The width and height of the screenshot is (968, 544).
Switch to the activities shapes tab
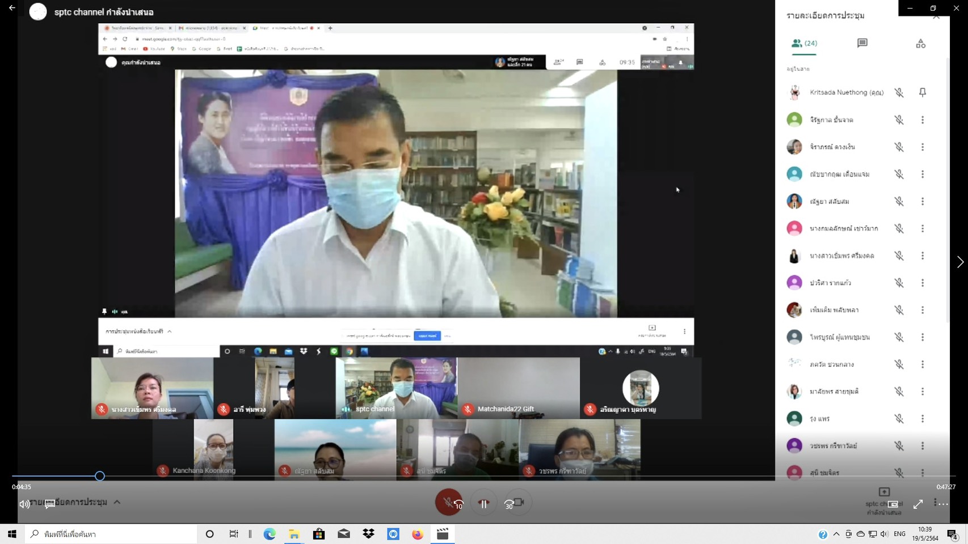tap(920, 44)
